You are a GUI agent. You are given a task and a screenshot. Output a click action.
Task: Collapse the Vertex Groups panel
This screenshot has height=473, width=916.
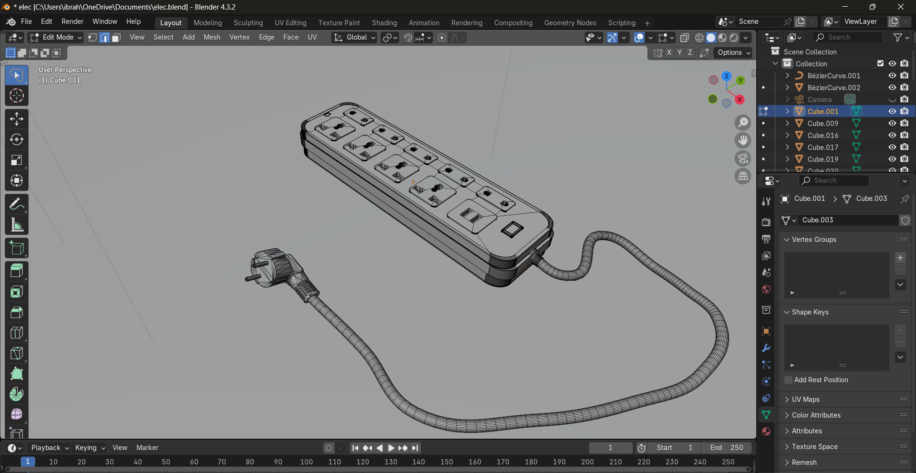pos(845,240)
